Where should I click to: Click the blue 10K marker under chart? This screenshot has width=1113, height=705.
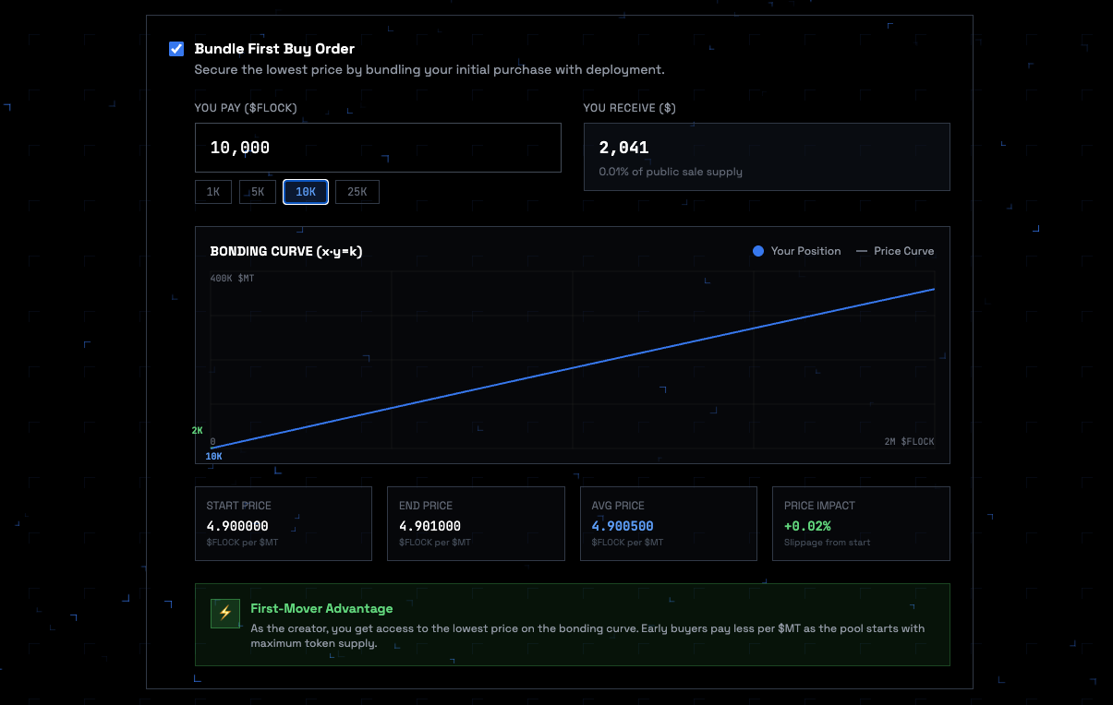pyautogui.click(x=213, y=456)
